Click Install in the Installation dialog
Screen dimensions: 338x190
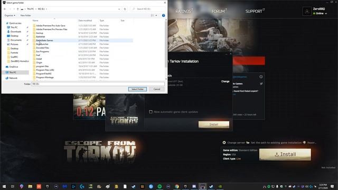[214, 125]
